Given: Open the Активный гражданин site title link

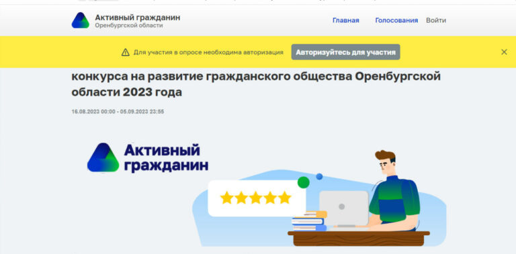Looking at the screenshot, I should (138, 17).
